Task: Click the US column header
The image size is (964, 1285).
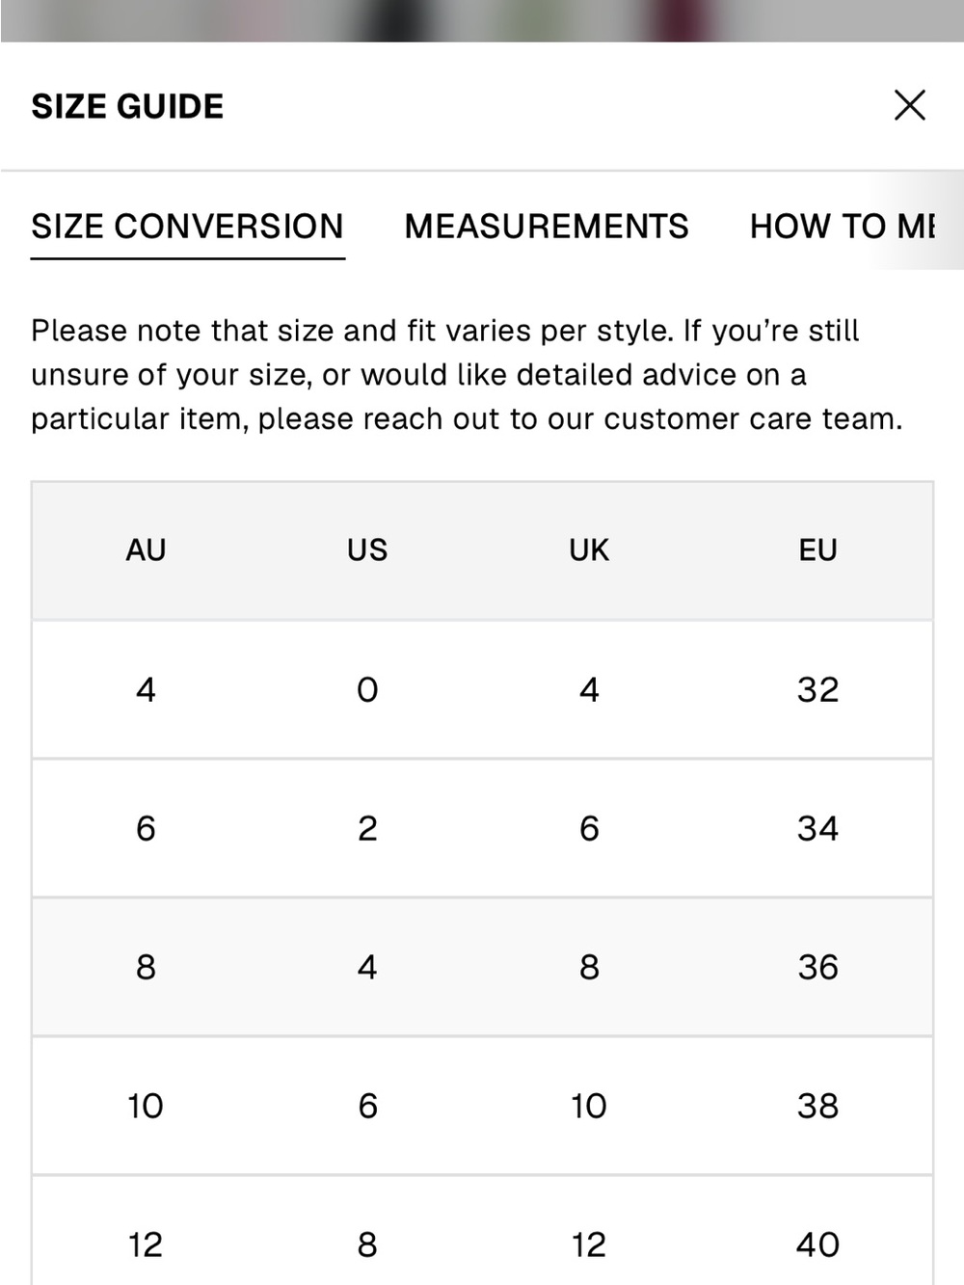Action: [x=367, y=550]
